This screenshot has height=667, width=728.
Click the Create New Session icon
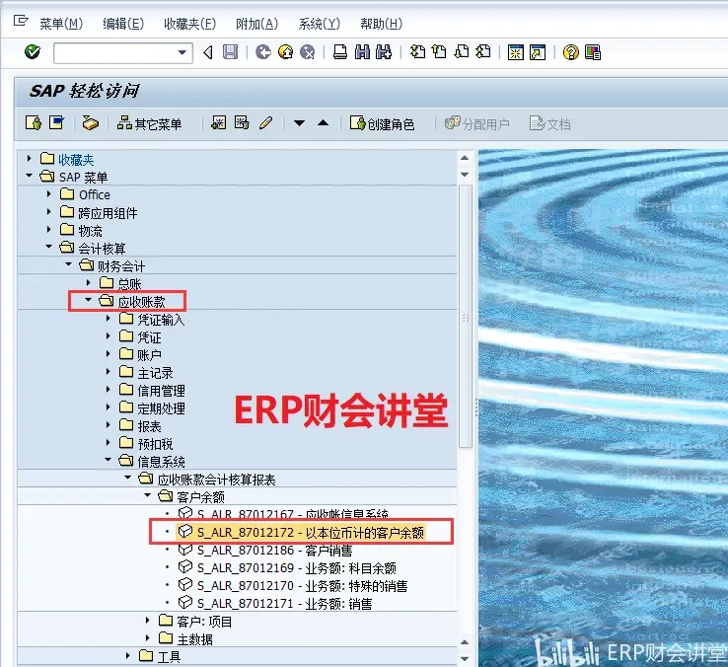coord(515,52)
